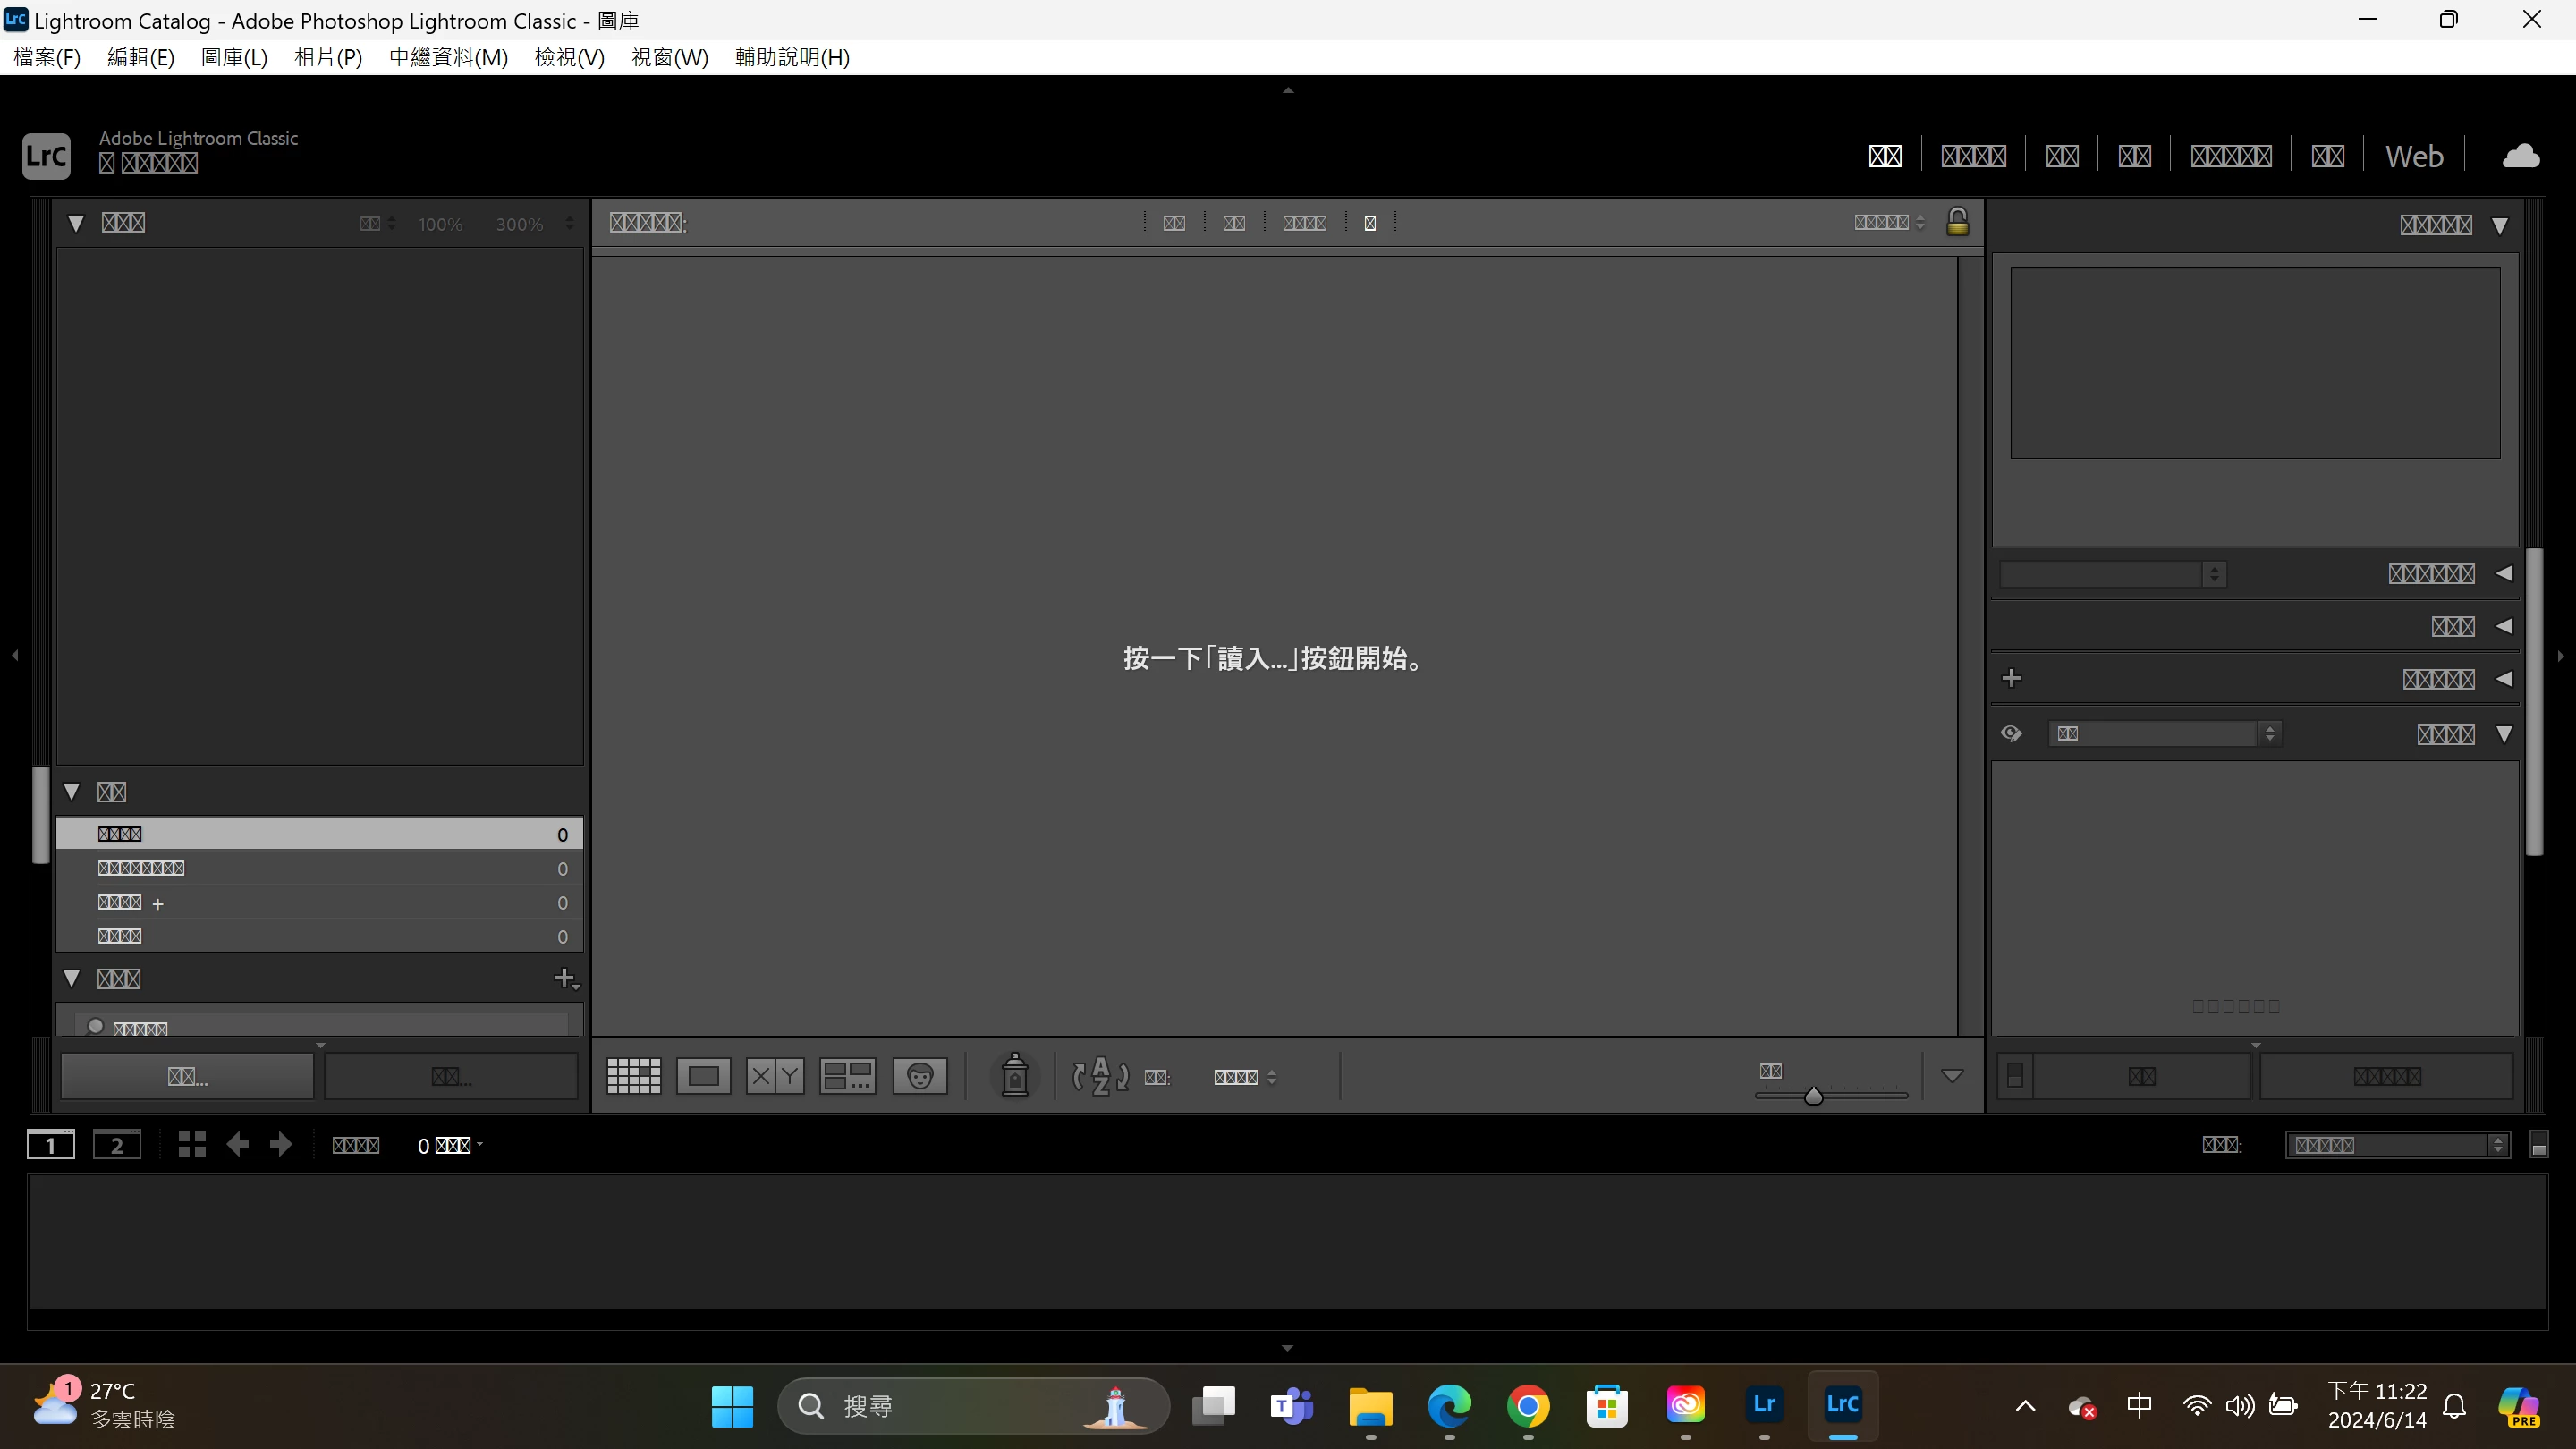Screen dimensions: 2576x1449
Task: Open cloud sync status icon
Action: click(2520, 156)
